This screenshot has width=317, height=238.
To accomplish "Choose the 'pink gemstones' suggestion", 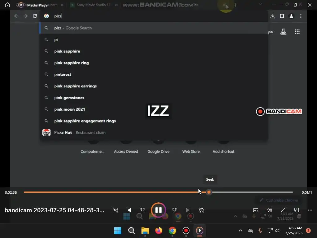I will pyautogui.click(x=154, y=98).
